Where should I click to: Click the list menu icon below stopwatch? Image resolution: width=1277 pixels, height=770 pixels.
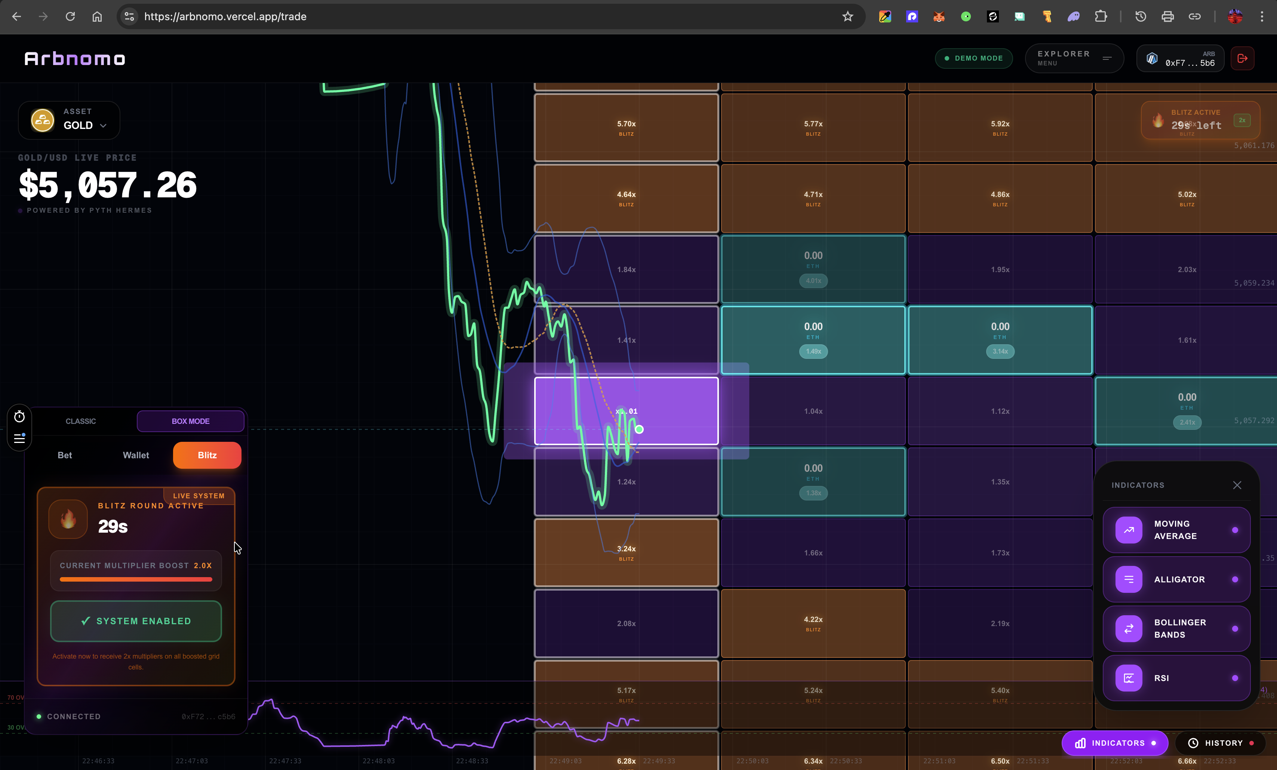pos(19,438)
